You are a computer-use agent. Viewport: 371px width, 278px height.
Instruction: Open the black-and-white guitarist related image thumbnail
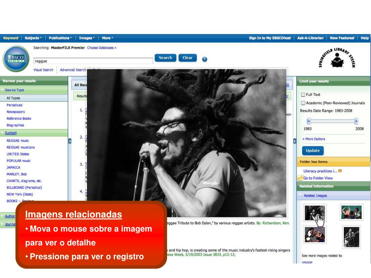tap(351, 237)
